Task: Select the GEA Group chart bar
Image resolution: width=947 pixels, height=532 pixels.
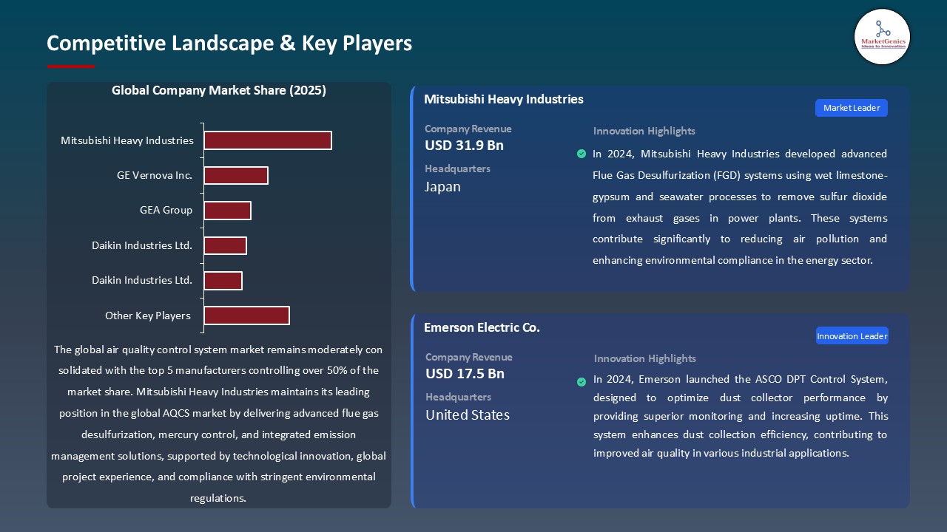Action: (x=228, y=211)
